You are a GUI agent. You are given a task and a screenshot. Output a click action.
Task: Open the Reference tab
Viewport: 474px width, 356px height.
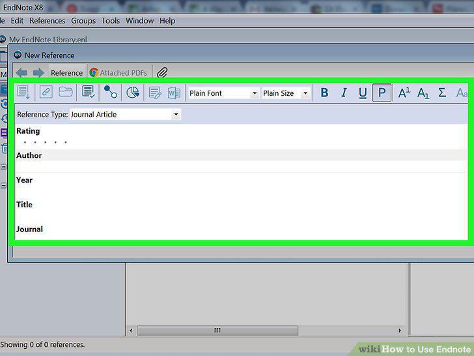67,72
